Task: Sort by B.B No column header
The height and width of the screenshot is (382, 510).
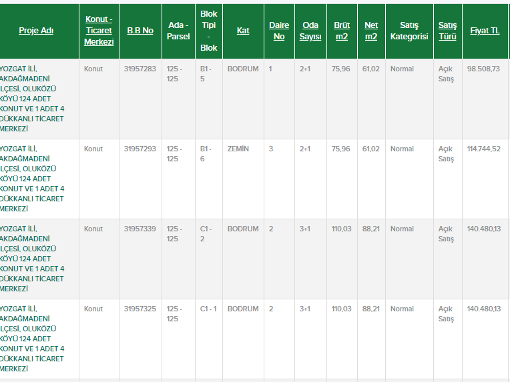Action: point(140,31)
